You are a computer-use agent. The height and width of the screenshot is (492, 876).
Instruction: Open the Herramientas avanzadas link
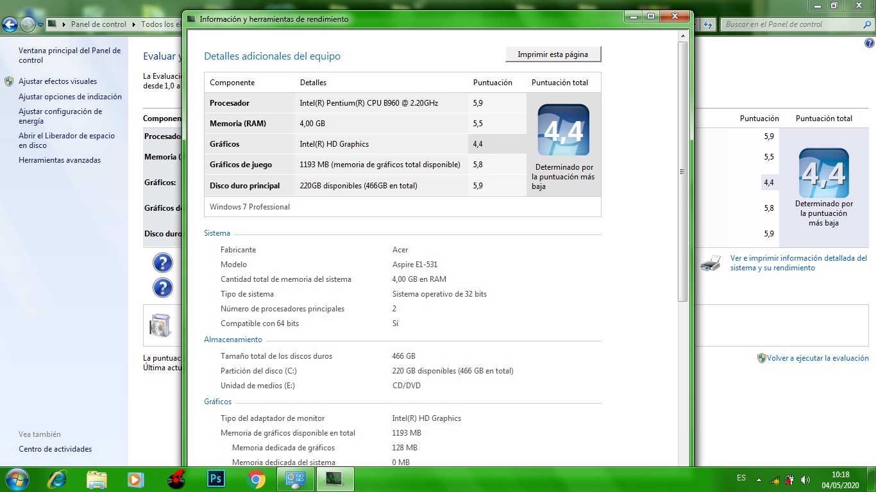60,160
